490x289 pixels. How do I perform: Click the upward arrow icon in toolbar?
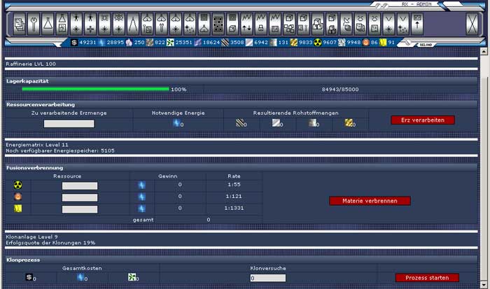(418, 24)
